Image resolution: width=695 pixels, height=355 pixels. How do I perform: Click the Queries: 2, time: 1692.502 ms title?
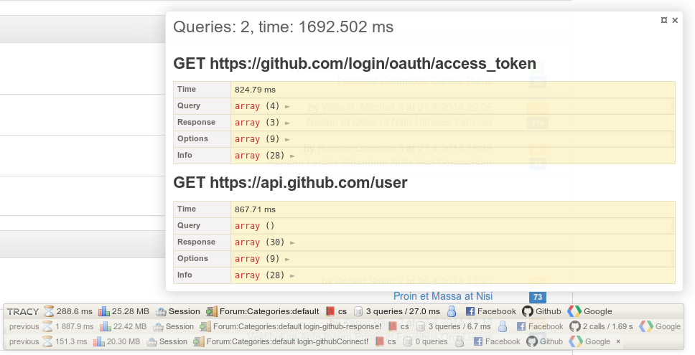(x=283, y=27)
